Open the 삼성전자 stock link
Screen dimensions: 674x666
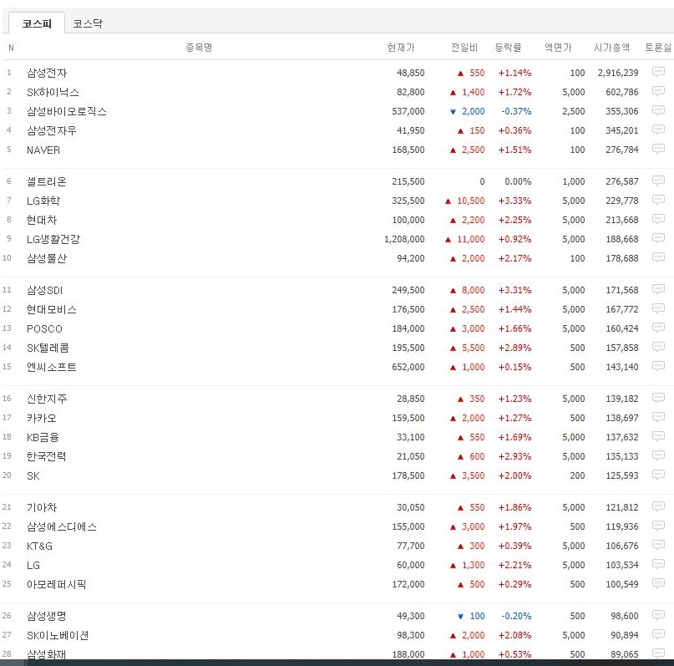point(47,73)
